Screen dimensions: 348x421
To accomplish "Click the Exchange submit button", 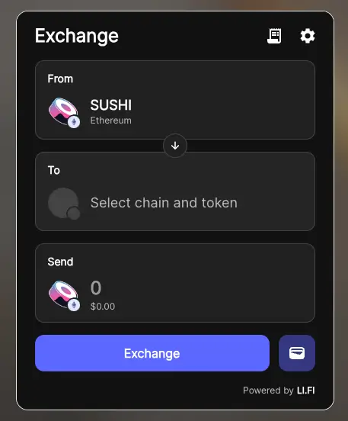I will pyautogui.click(x=152, y=353).
